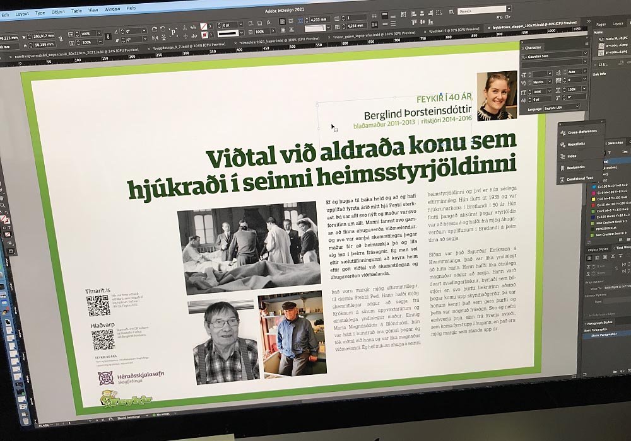Click the Width input field
The height and width of the screenshot is (441, 631).
click(x=44, y=36)
